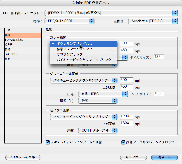Select 圧縮 in the left category list
182x164 pixels.
pyautogui.click(x=23, y=35)
